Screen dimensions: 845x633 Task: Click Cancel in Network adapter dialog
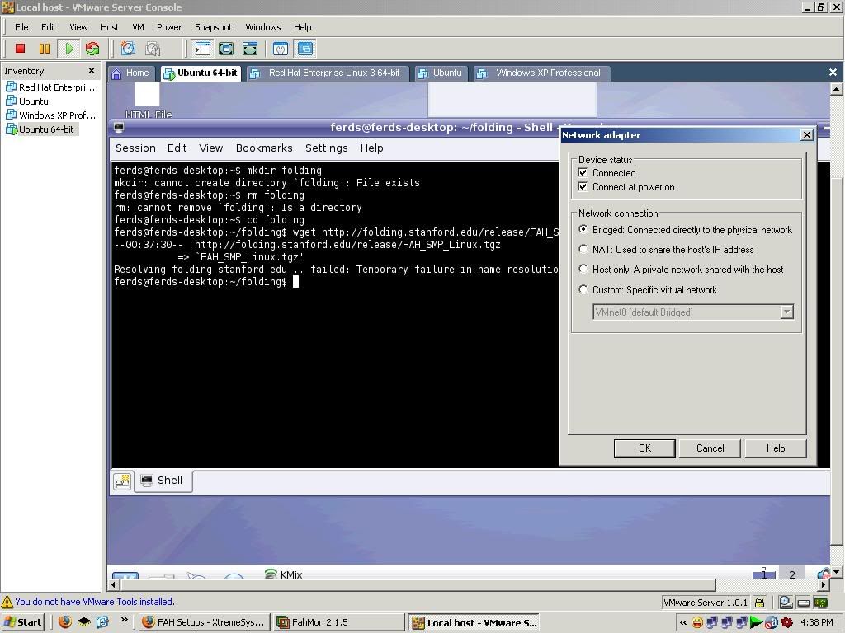click(710, 448)
